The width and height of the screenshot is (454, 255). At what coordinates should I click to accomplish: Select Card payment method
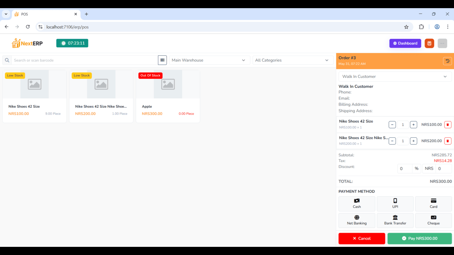pos(433,204)
